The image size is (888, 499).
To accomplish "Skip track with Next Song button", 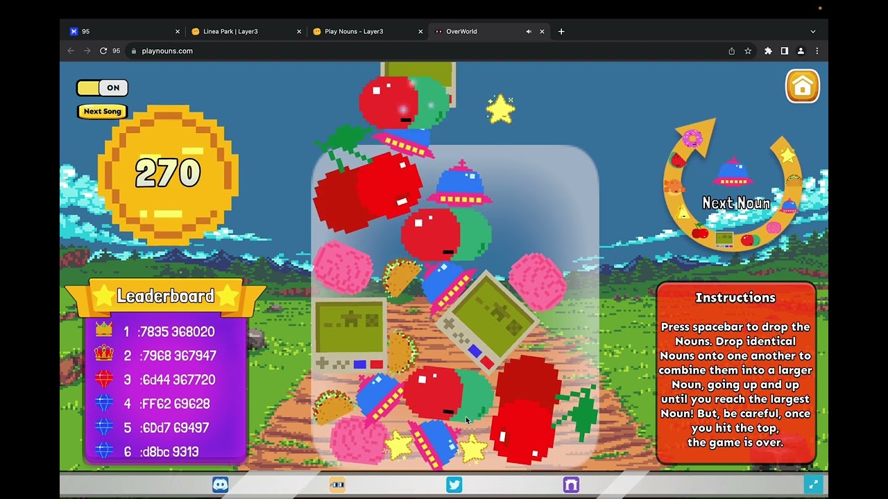I will click(x=103, y=112).
